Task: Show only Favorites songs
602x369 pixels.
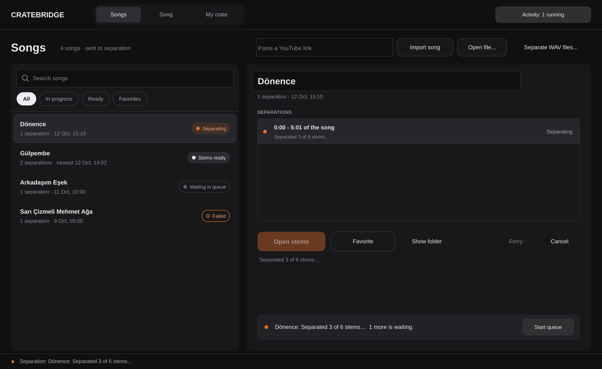Action: (130, 99)
